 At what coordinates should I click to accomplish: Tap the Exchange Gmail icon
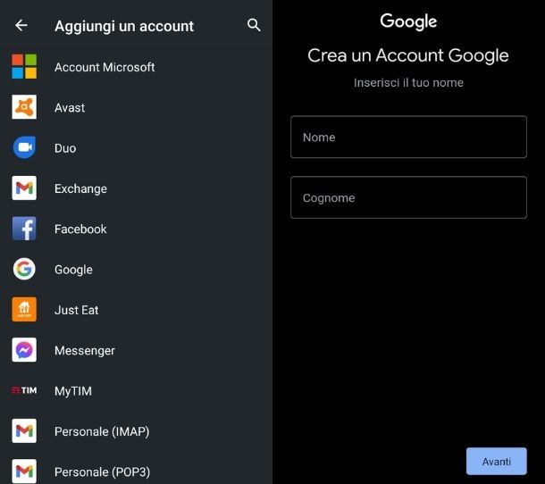(x=24, y=188)
